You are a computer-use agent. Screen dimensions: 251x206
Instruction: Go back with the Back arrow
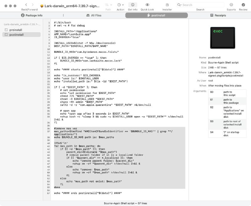pyautogui.click(x=26, y=5)
